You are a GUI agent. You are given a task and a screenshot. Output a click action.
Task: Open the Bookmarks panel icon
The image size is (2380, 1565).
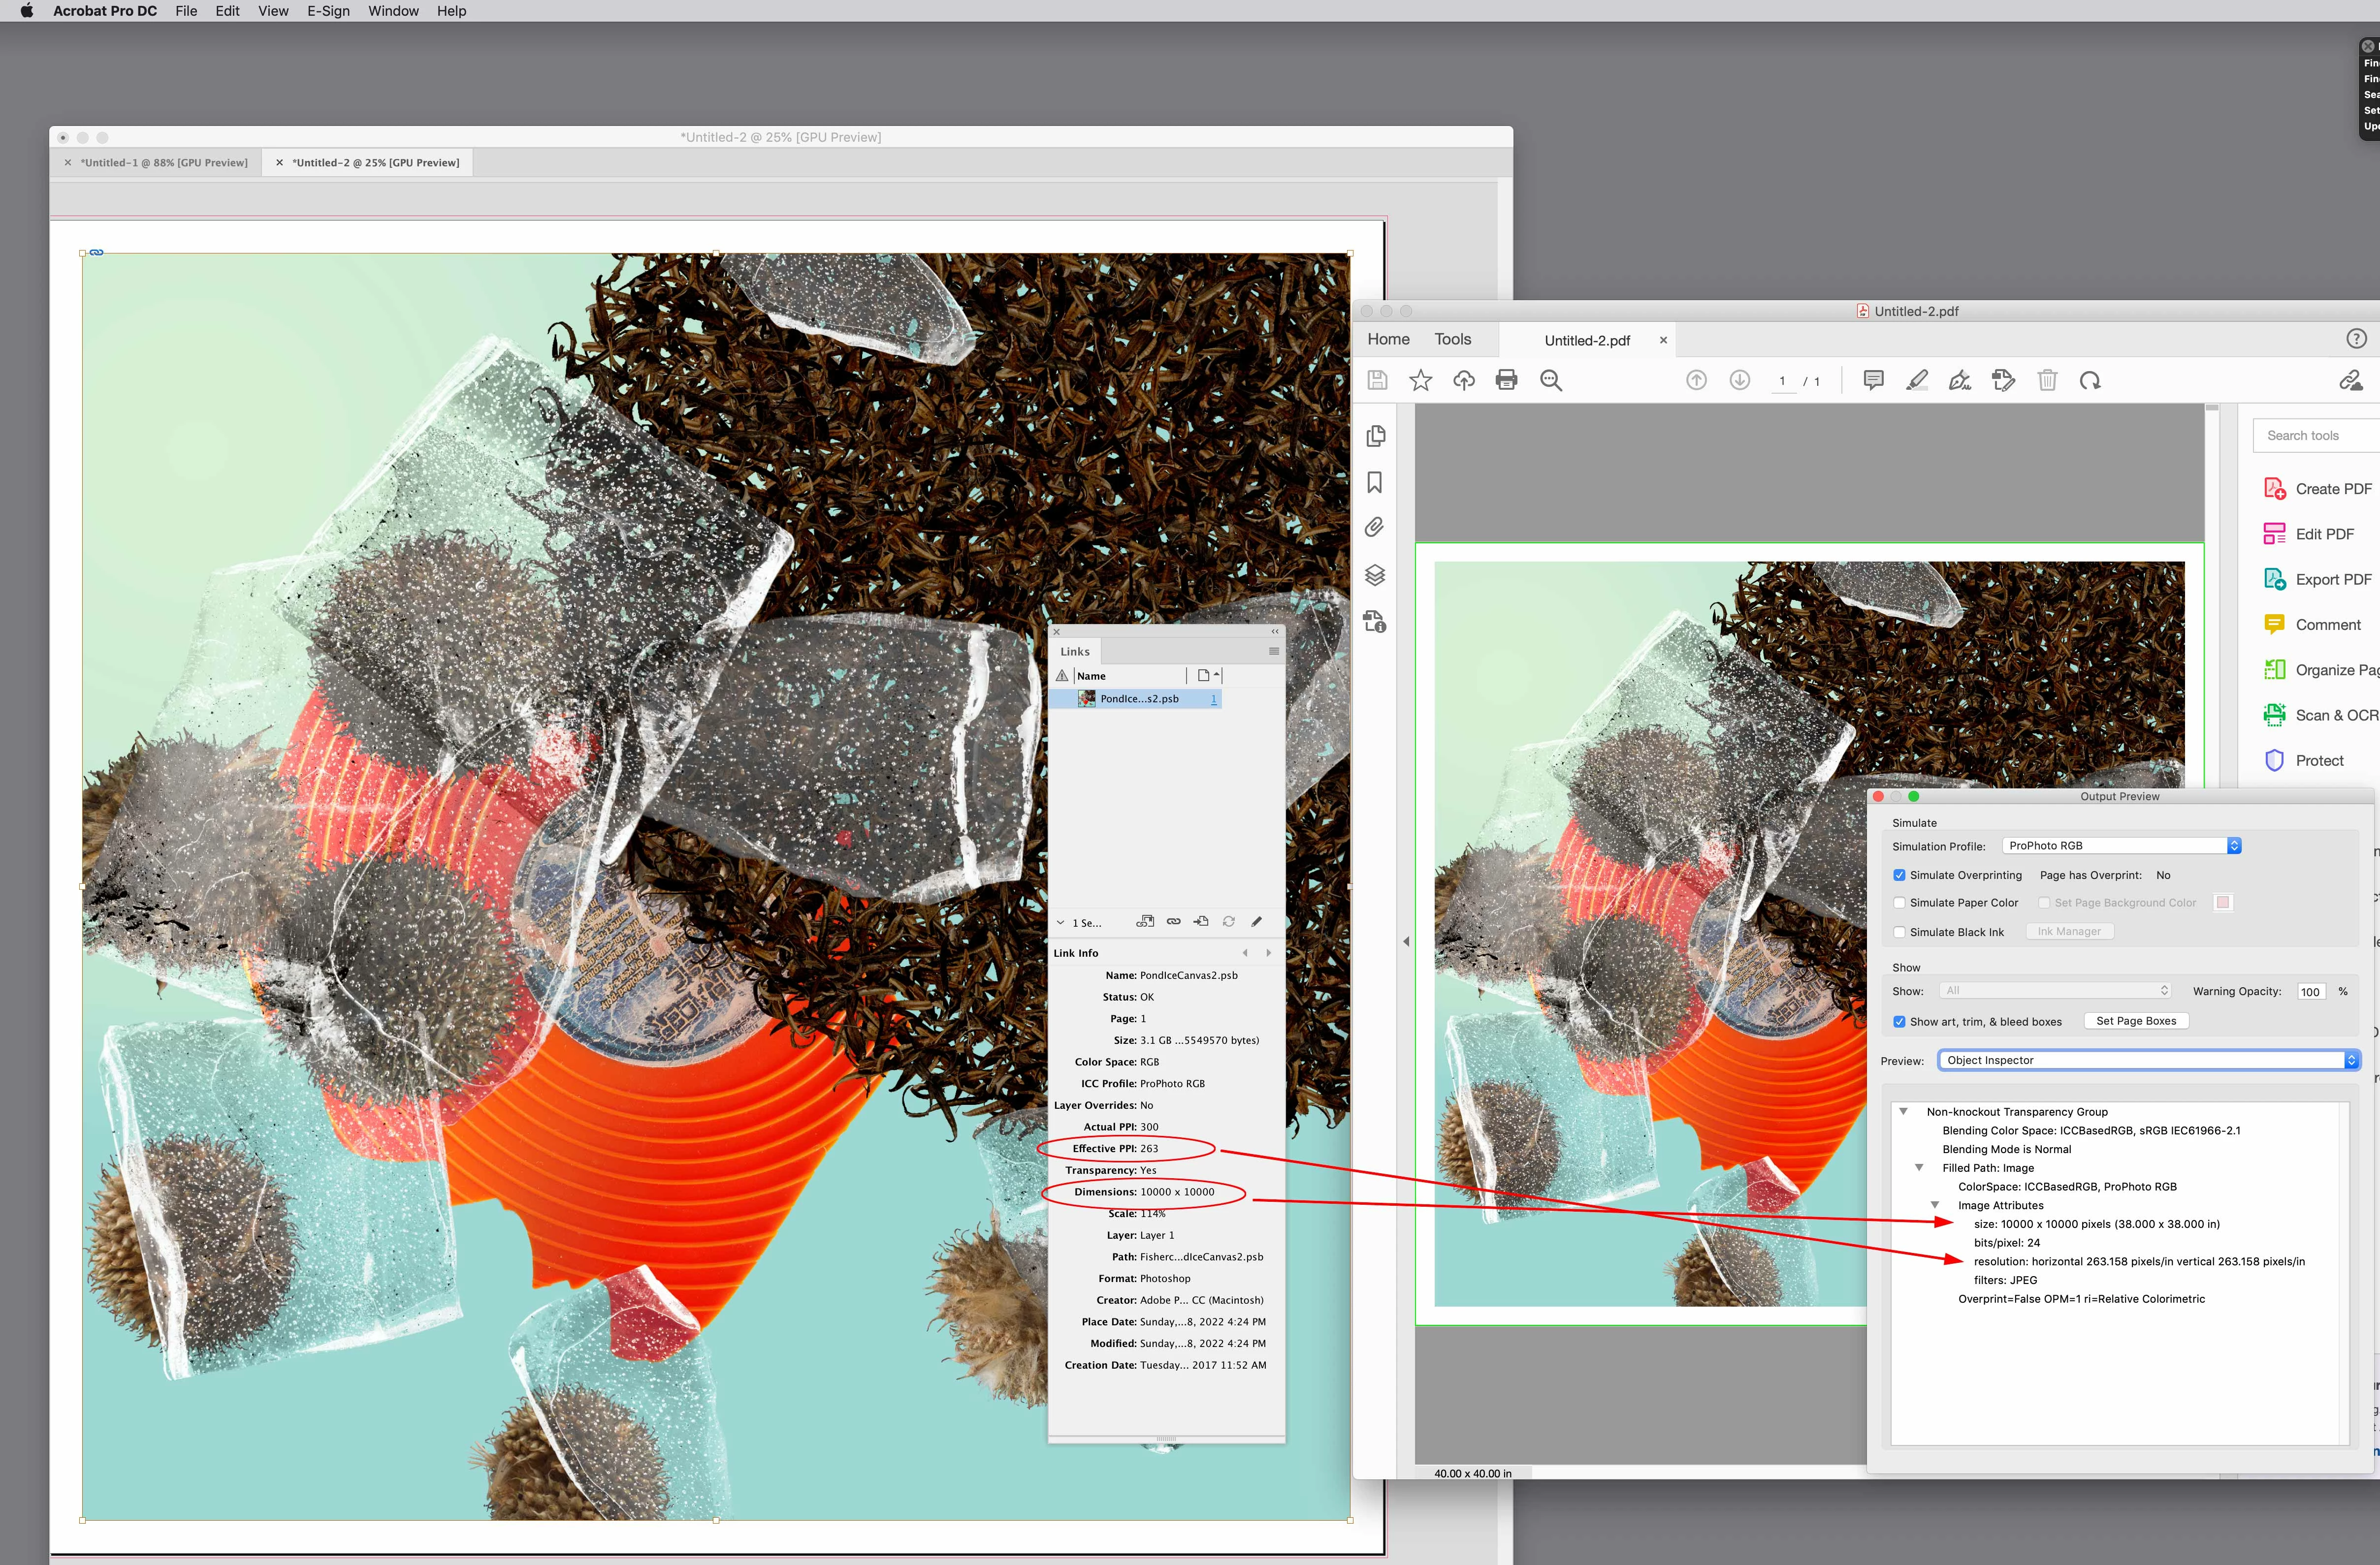pyautogui.click(x=1375, y=483)
